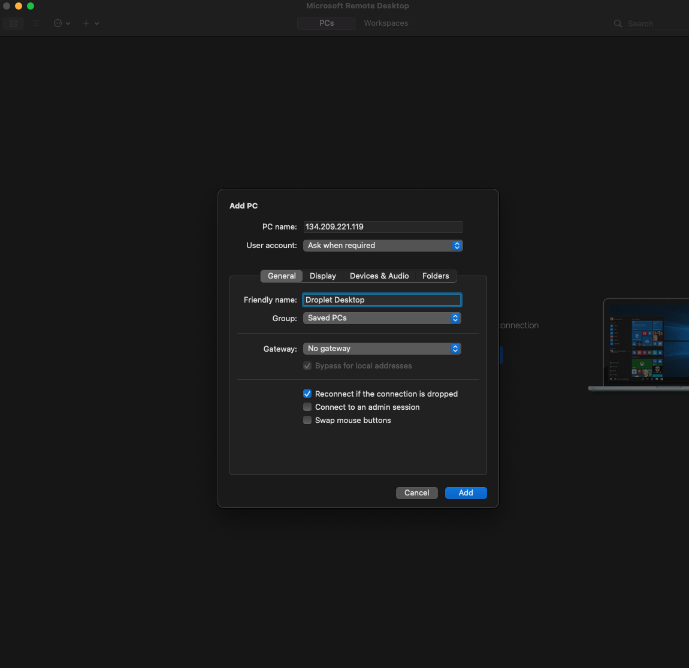Toggle Swap mouse buttons checkbox
The width and height of the screenshot is (689, 668).
click(x=307, y=420)
